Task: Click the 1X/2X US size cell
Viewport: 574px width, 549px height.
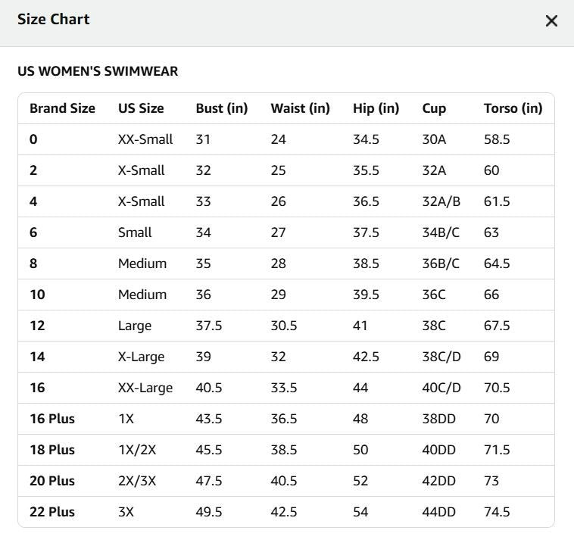Action: click(137, 450)
